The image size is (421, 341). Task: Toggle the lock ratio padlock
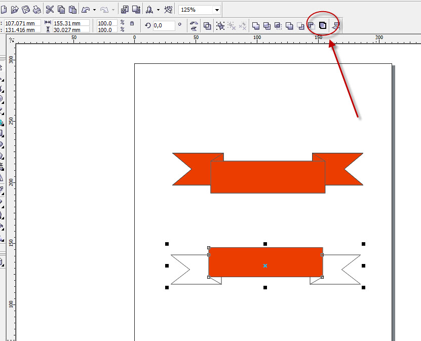click(x=132, y=23)
